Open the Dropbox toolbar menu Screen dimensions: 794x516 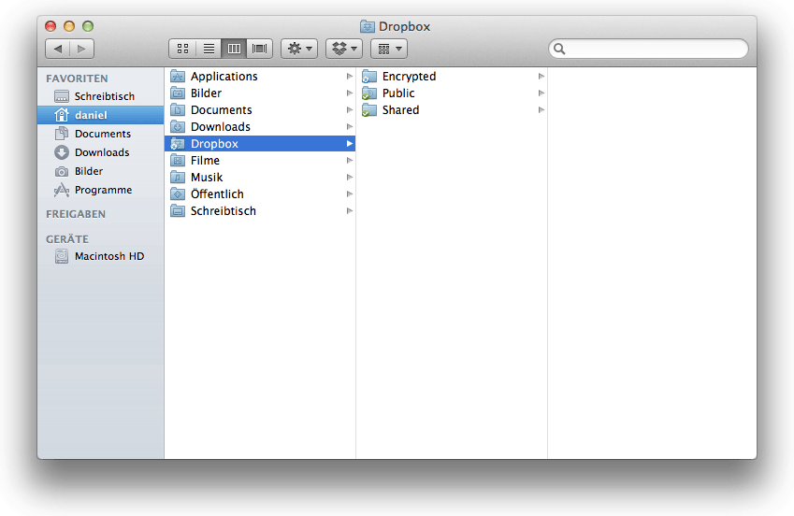point(344,49)
